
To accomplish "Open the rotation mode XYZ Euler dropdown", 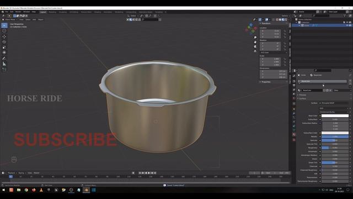I will click(x=274, y=53).
